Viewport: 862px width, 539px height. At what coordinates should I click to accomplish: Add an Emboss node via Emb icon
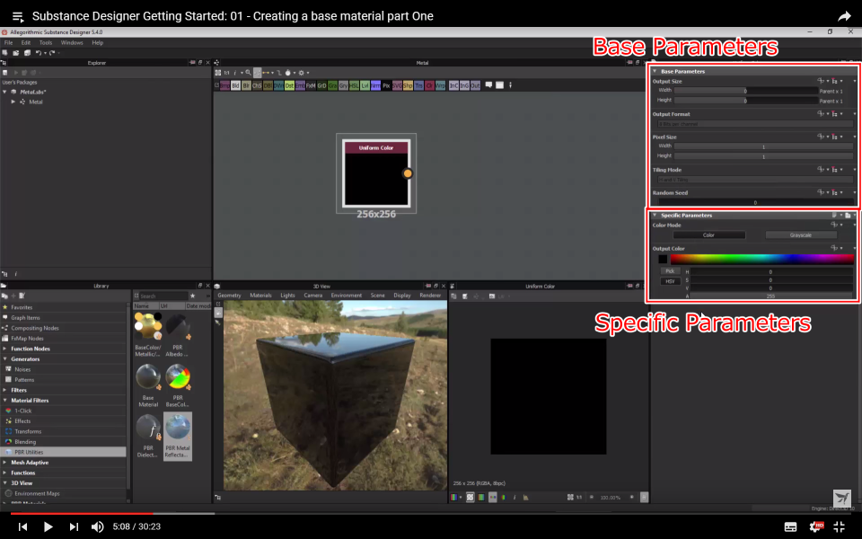click(x=300, y=86)
